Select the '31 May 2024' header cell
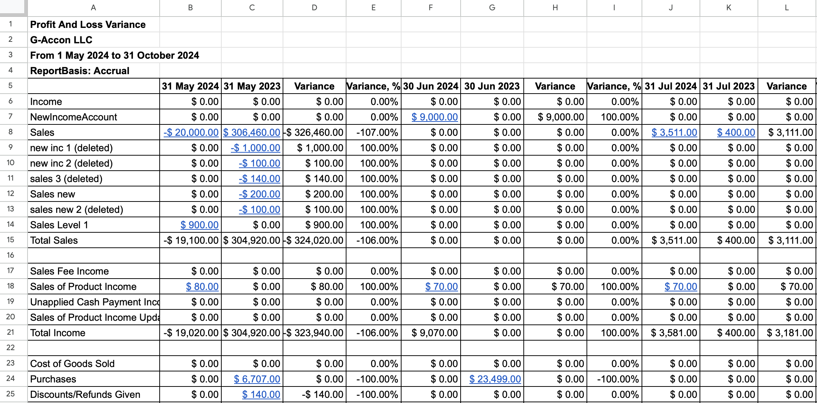The height and width of the screenshot is (403, 817). [x=190, y=86]
